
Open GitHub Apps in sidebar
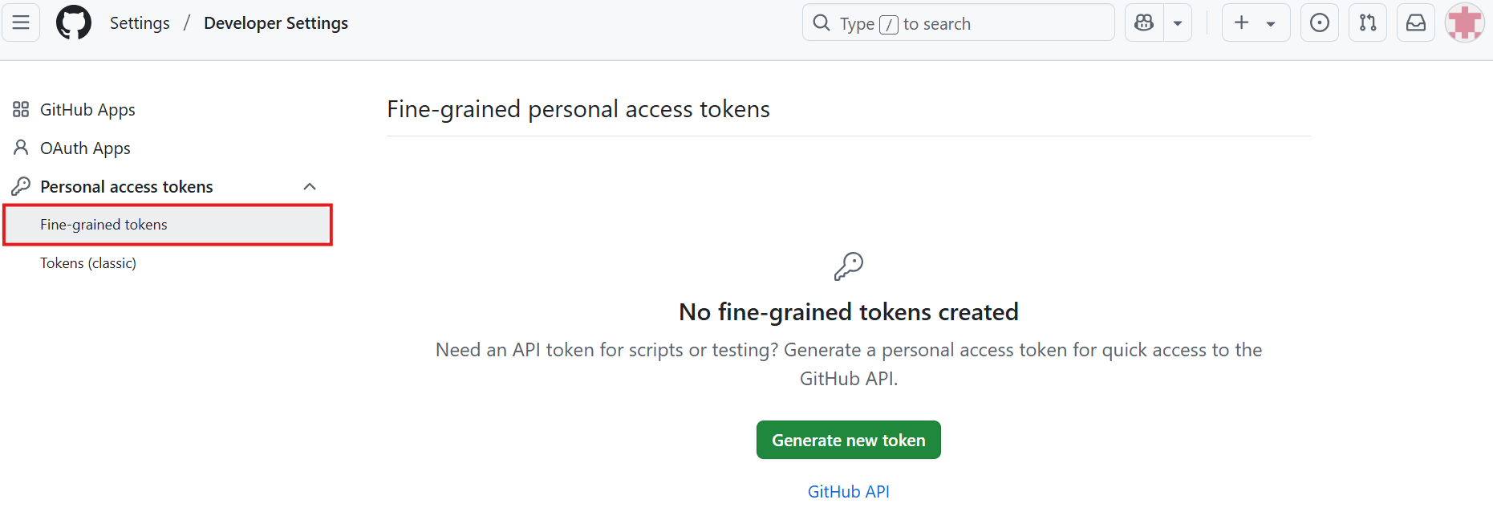pyautogui.click(x=87, y=110)
